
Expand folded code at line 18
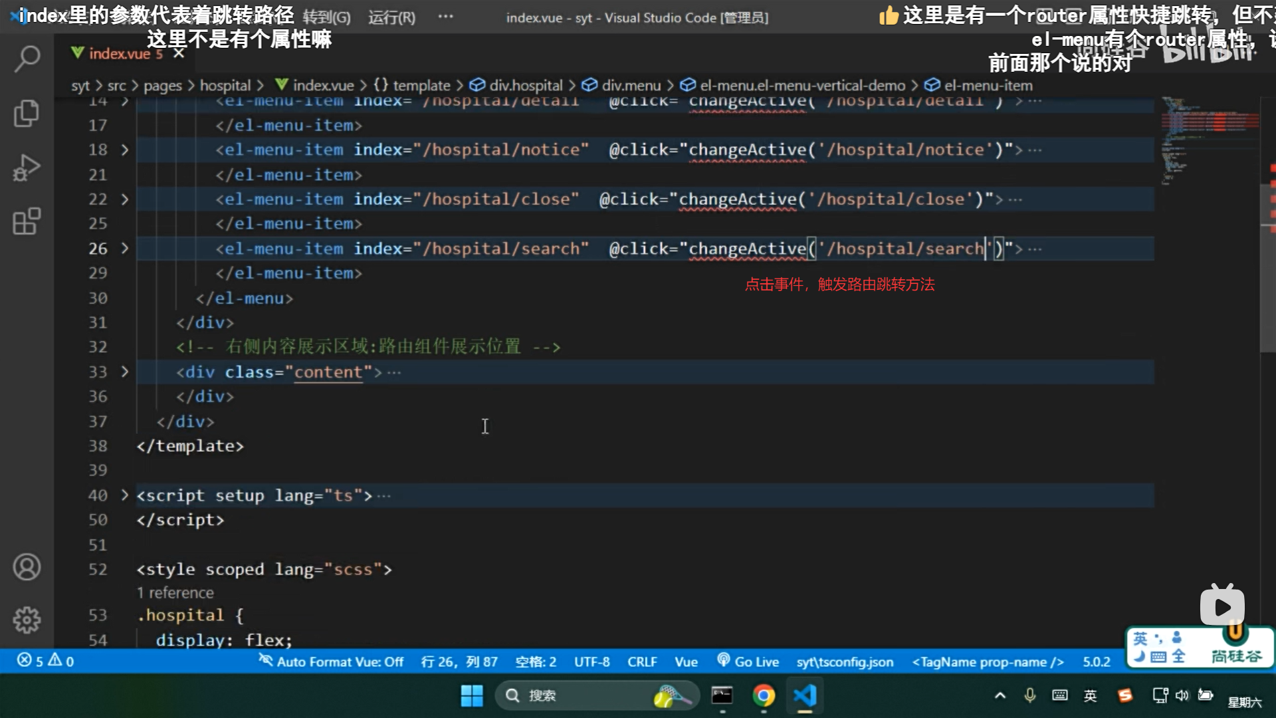tap(125, 150)
